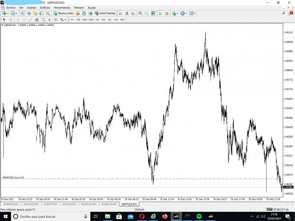Open the red notification alert icon
This screenshot has width=295, height=221.
pos(291,13)
